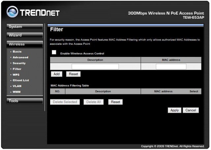Click the TRENDnet logo icon

[x=13, y=12]
